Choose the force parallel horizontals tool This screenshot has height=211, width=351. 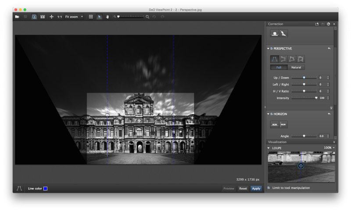(283, 59)
